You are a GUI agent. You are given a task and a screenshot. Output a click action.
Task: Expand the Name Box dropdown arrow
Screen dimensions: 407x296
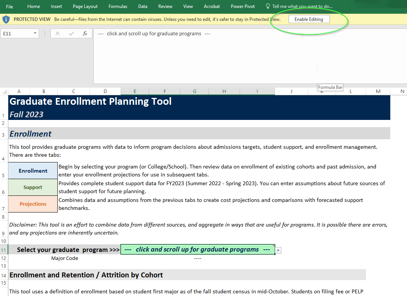click(35, 33)
